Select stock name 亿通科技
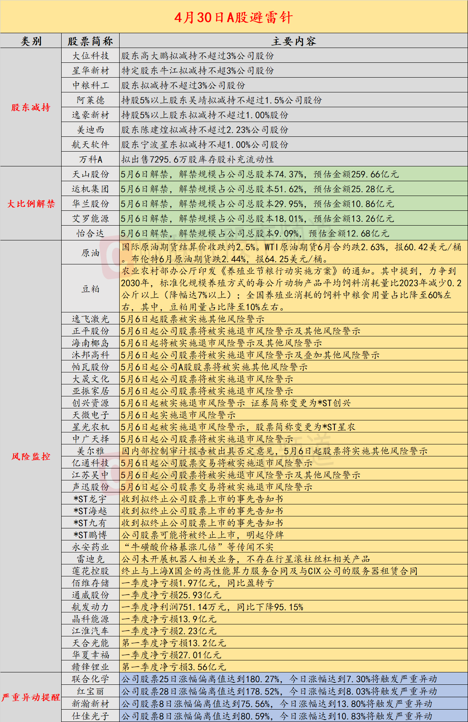Image resolution: width=468 pixels, height=722 pixels. [x=90, y=463]
